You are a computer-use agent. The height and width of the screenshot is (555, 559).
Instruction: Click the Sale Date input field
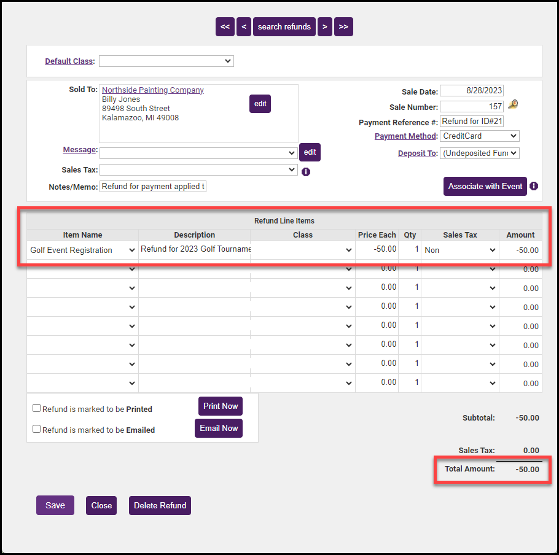472,90
